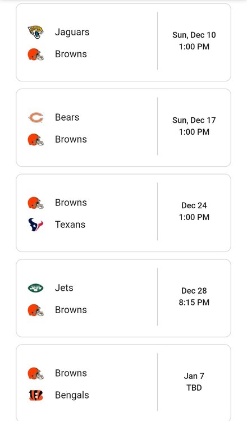Image resolution: width=247 pixels, height=421 pixels.
Task: Open the Dec 24 1:00 PM game
Action: (x=124, y=213)
